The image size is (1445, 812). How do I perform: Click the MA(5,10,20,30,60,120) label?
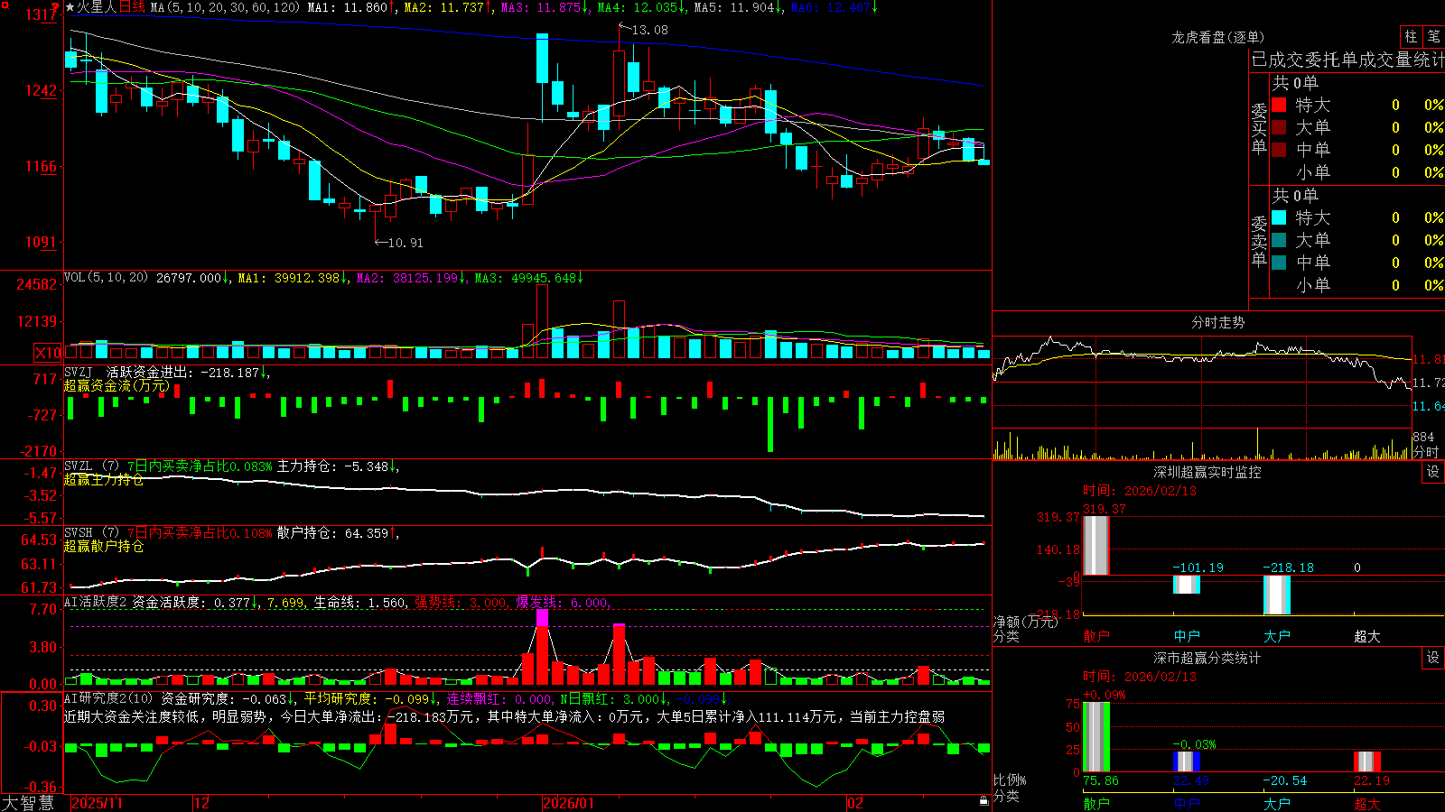point(225,7)
